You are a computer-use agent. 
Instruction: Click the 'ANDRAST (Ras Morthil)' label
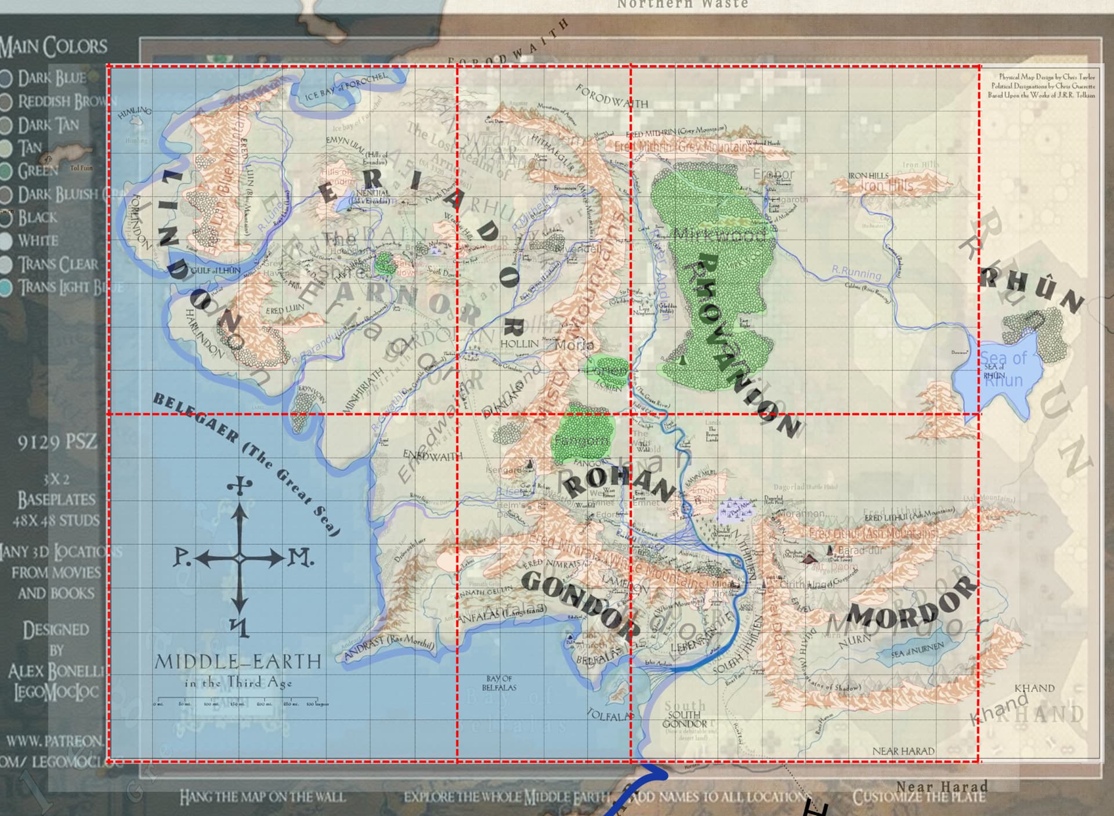(389, 648)
